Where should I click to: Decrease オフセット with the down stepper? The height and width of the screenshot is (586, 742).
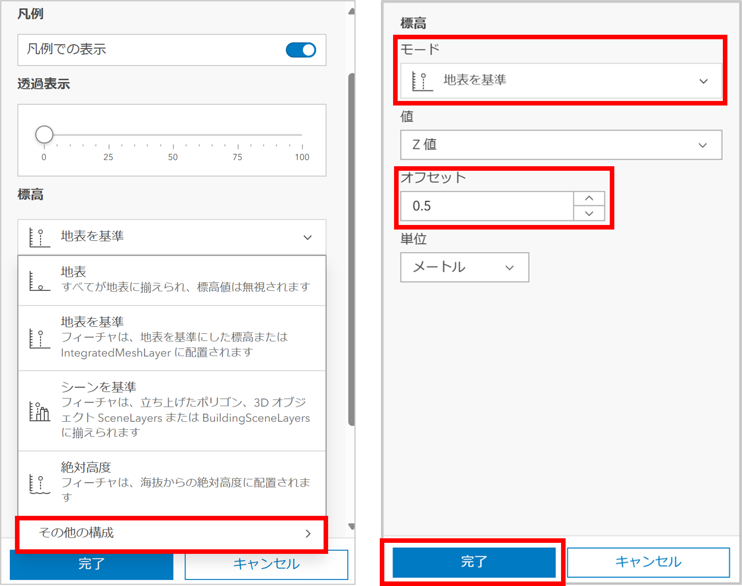[589, 213]
